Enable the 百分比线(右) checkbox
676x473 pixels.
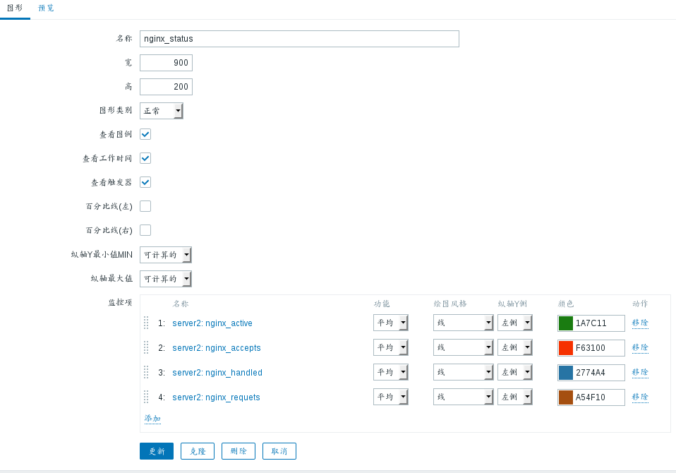[145, 230]
